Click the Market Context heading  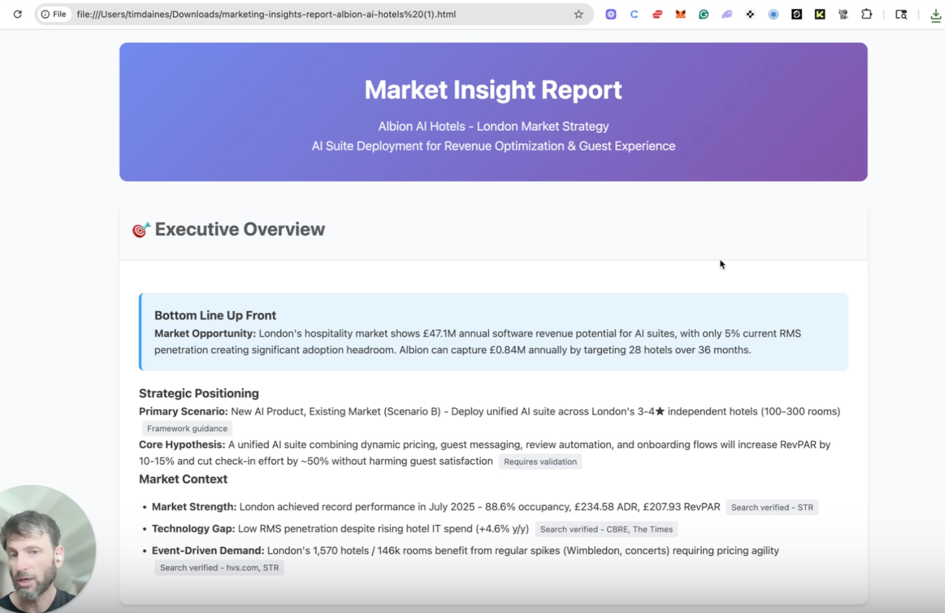(x=183, y=479)
